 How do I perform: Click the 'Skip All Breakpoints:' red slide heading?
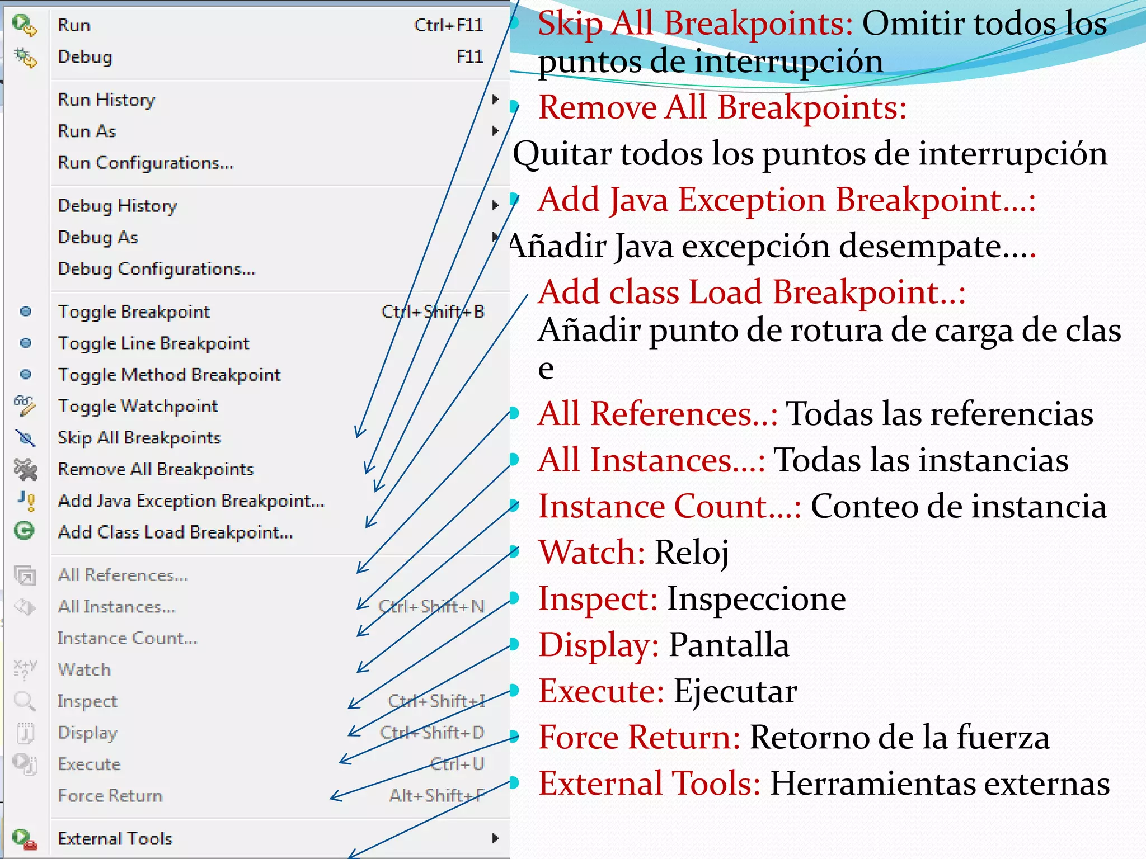tap(696, 24)
